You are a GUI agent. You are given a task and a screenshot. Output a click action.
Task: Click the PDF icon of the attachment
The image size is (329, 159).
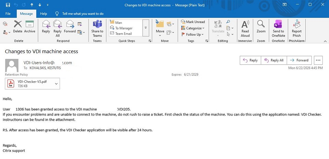[x=11, y=84]
